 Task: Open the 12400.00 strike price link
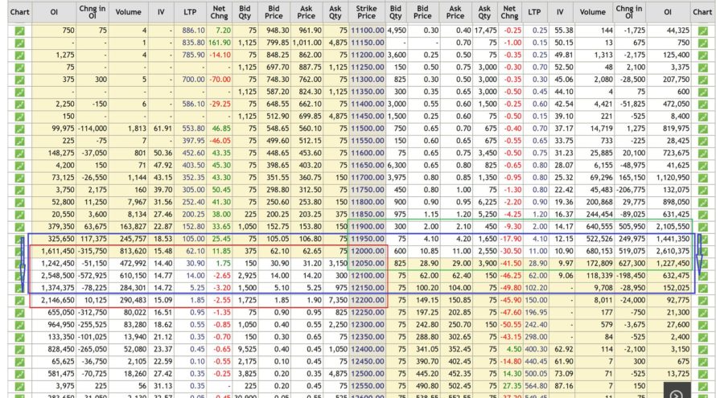point(367,349)
